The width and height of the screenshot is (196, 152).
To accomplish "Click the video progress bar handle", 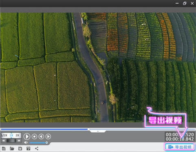I will coord(88,129).
